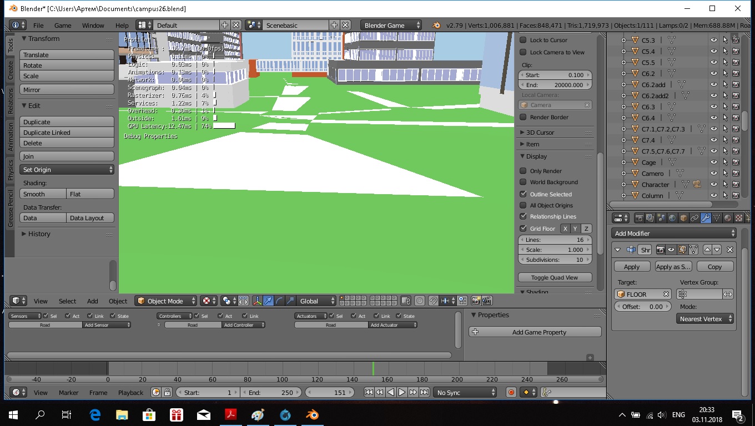Click timeline Play forward button
This screenshot has width=755, height=426.
coord(401,392)
